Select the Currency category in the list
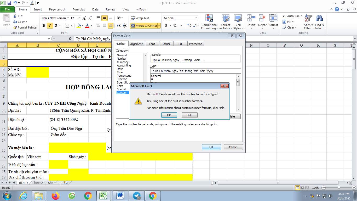This screenshot has height=201, width=357. [123, 62]
